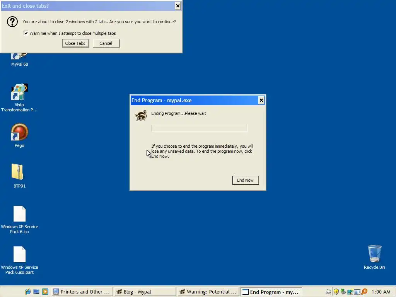Launch Internet Explorer from Quick Launch
Screen dimensions: 396x297
coord(28,292)
